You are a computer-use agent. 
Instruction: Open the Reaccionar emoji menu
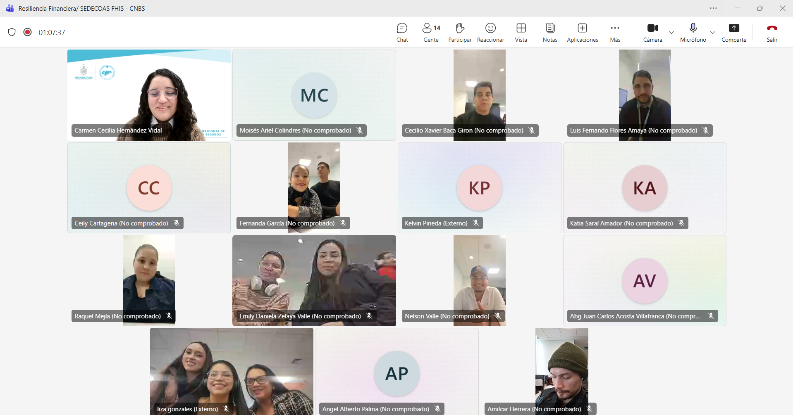(x=490, y=32)
